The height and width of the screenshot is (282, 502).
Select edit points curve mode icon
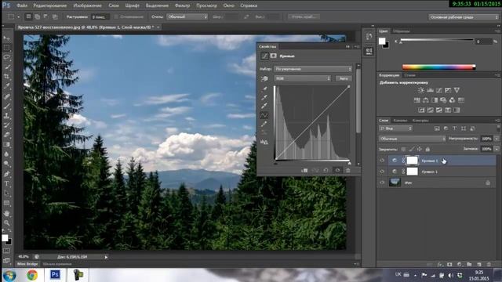[264, 115]
